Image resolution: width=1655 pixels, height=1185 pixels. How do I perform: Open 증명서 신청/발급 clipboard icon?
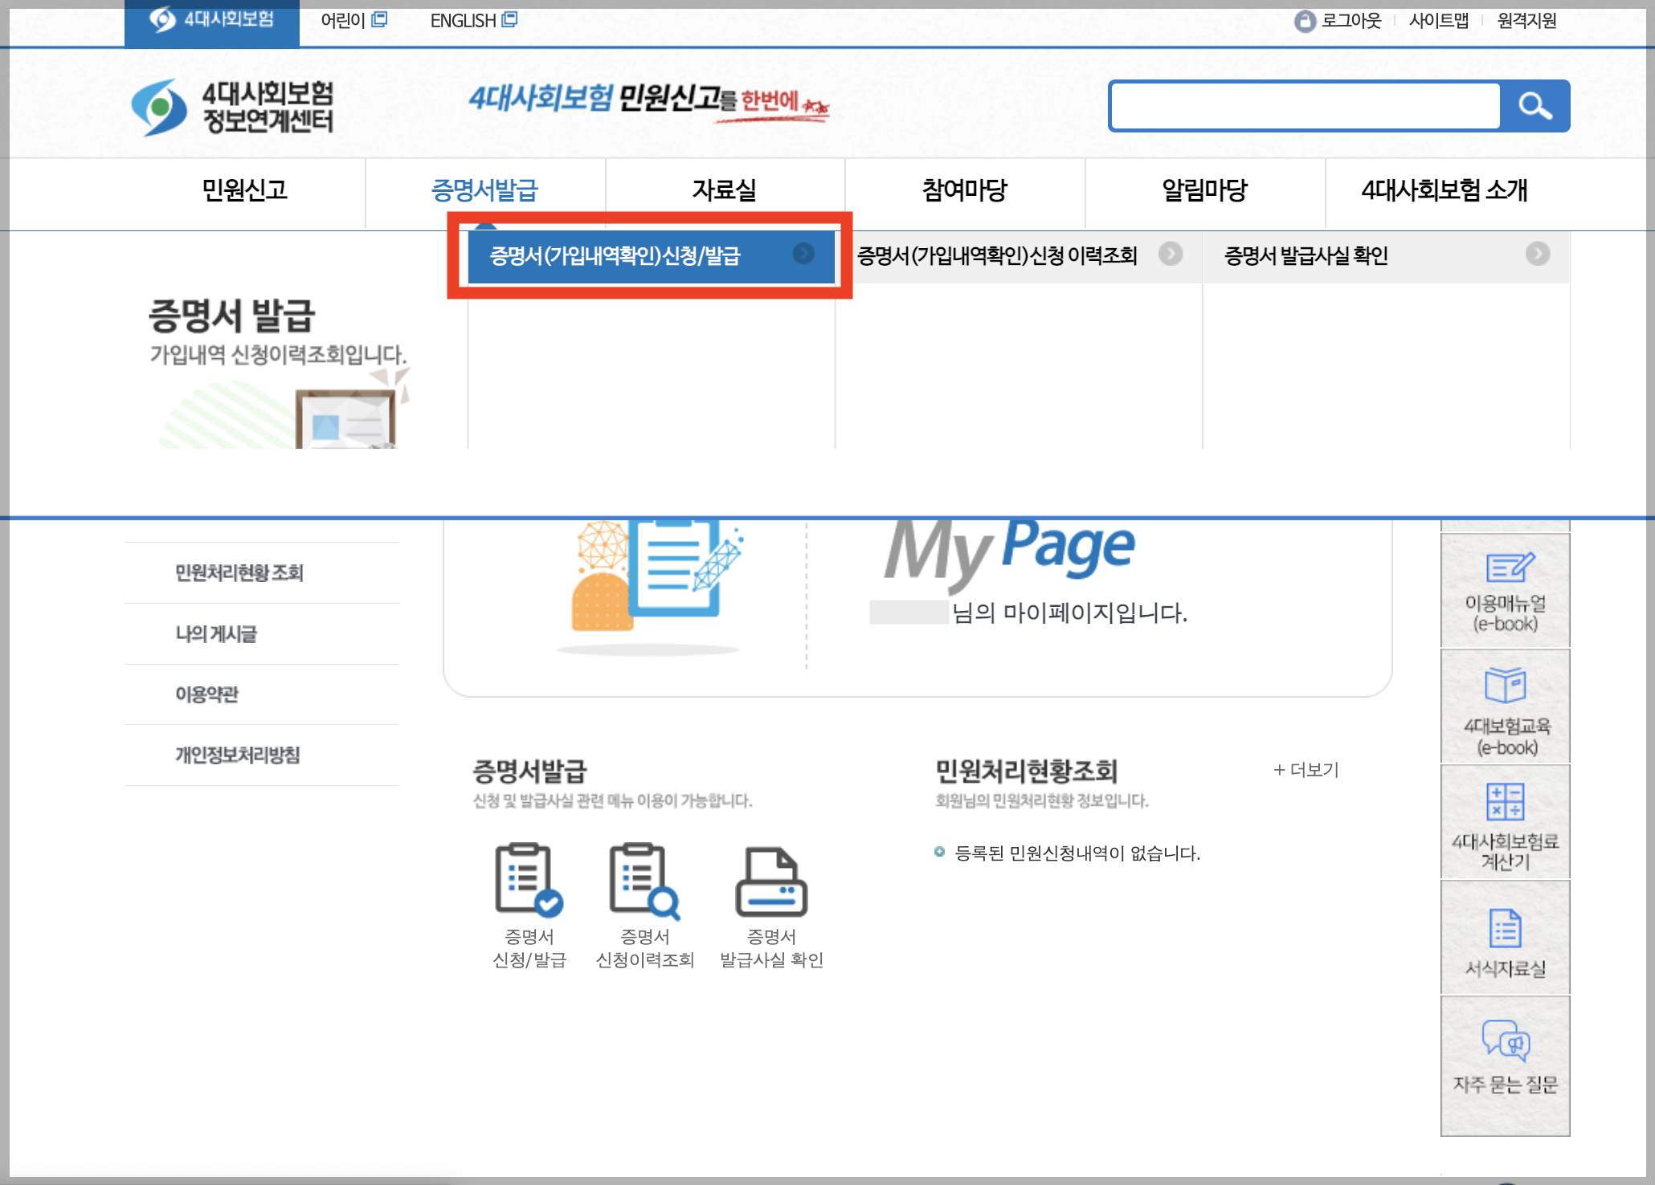pos(529,881)
